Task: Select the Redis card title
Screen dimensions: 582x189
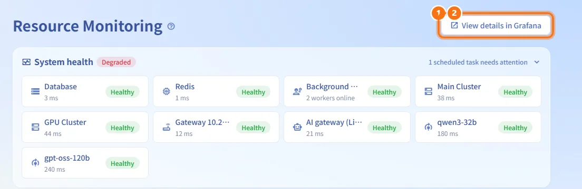Action: tap(185, 87)
